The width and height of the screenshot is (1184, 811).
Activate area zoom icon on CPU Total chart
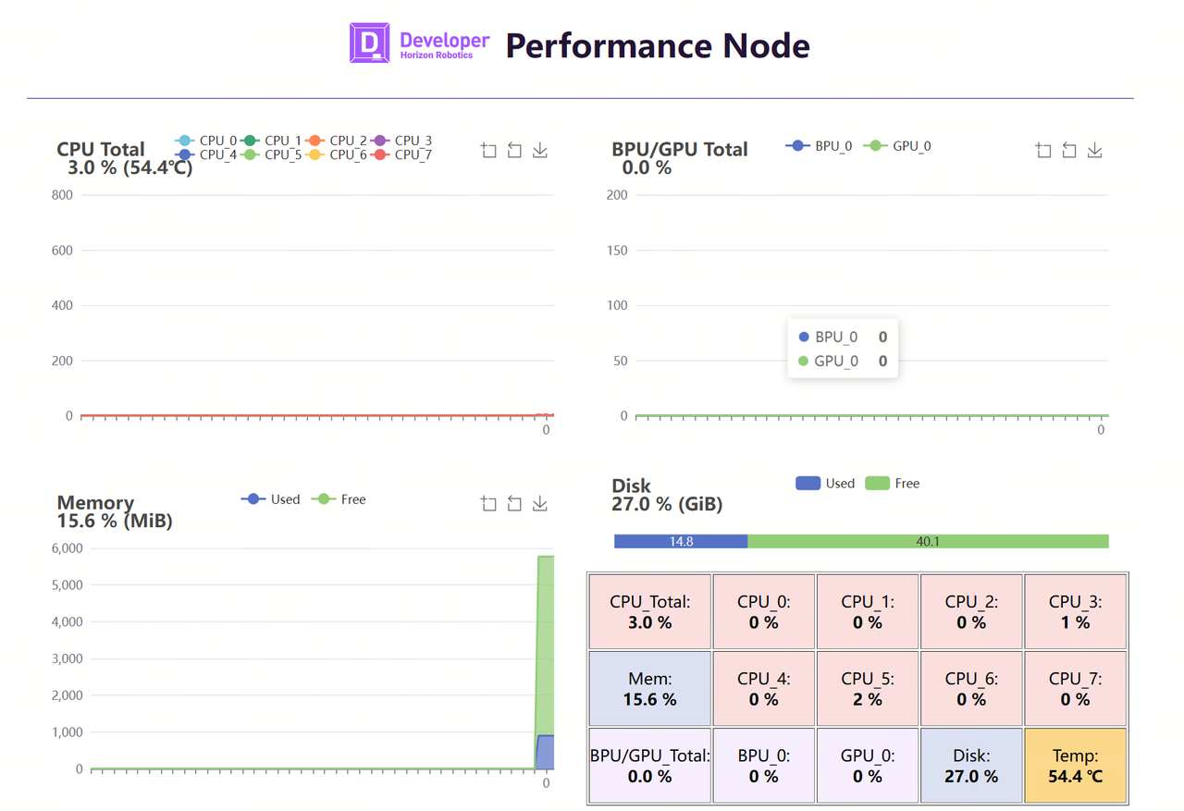[x=489, y=150]
